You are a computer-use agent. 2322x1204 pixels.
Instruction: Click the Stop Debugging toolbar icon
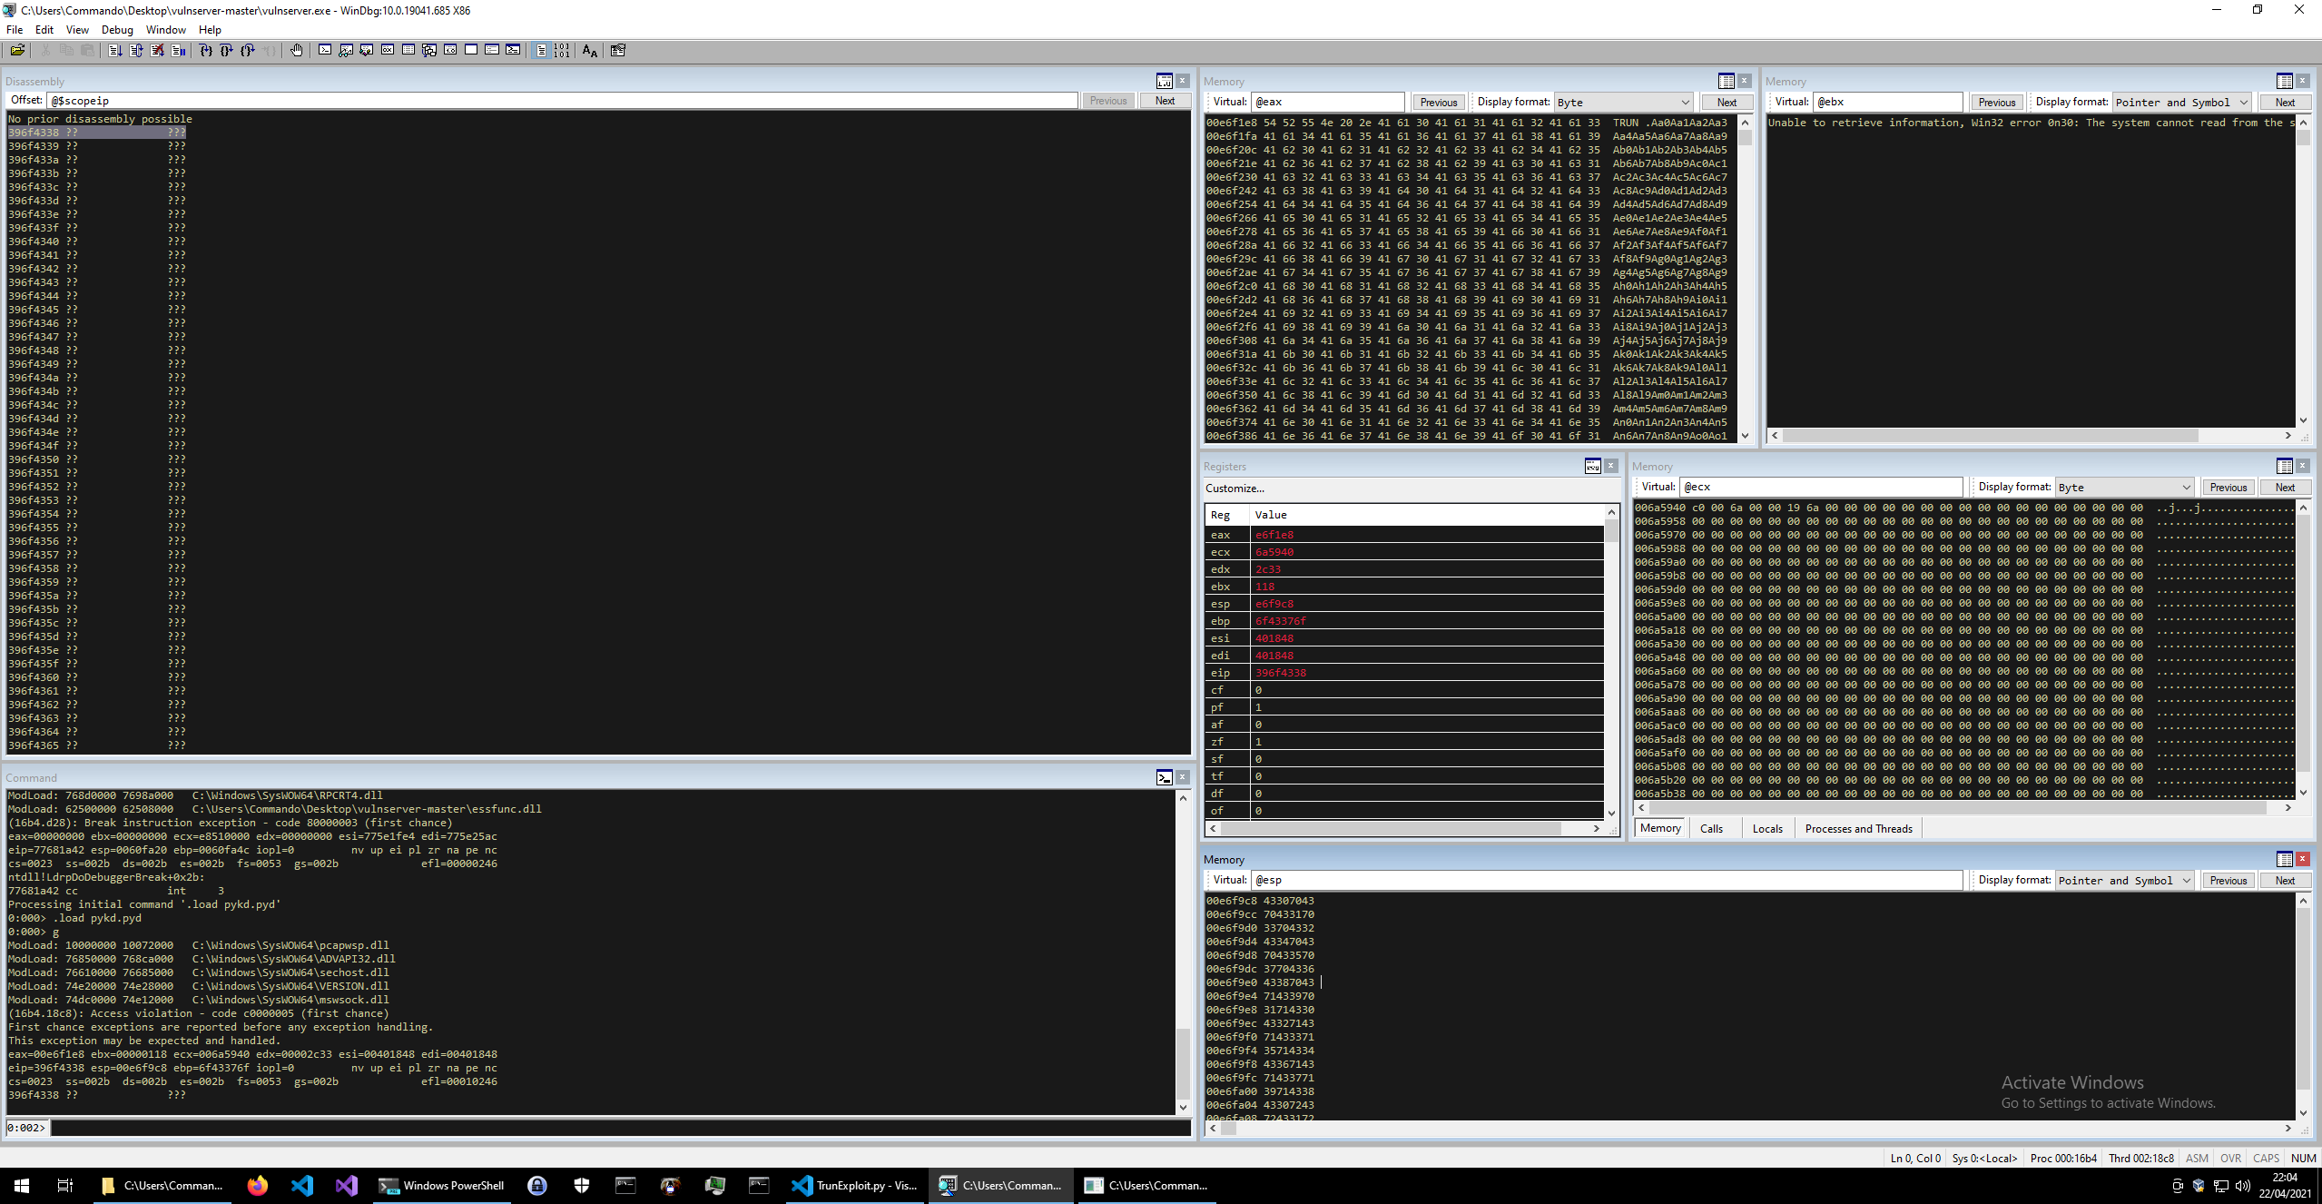pyautogui.click(x=157, y=51)
